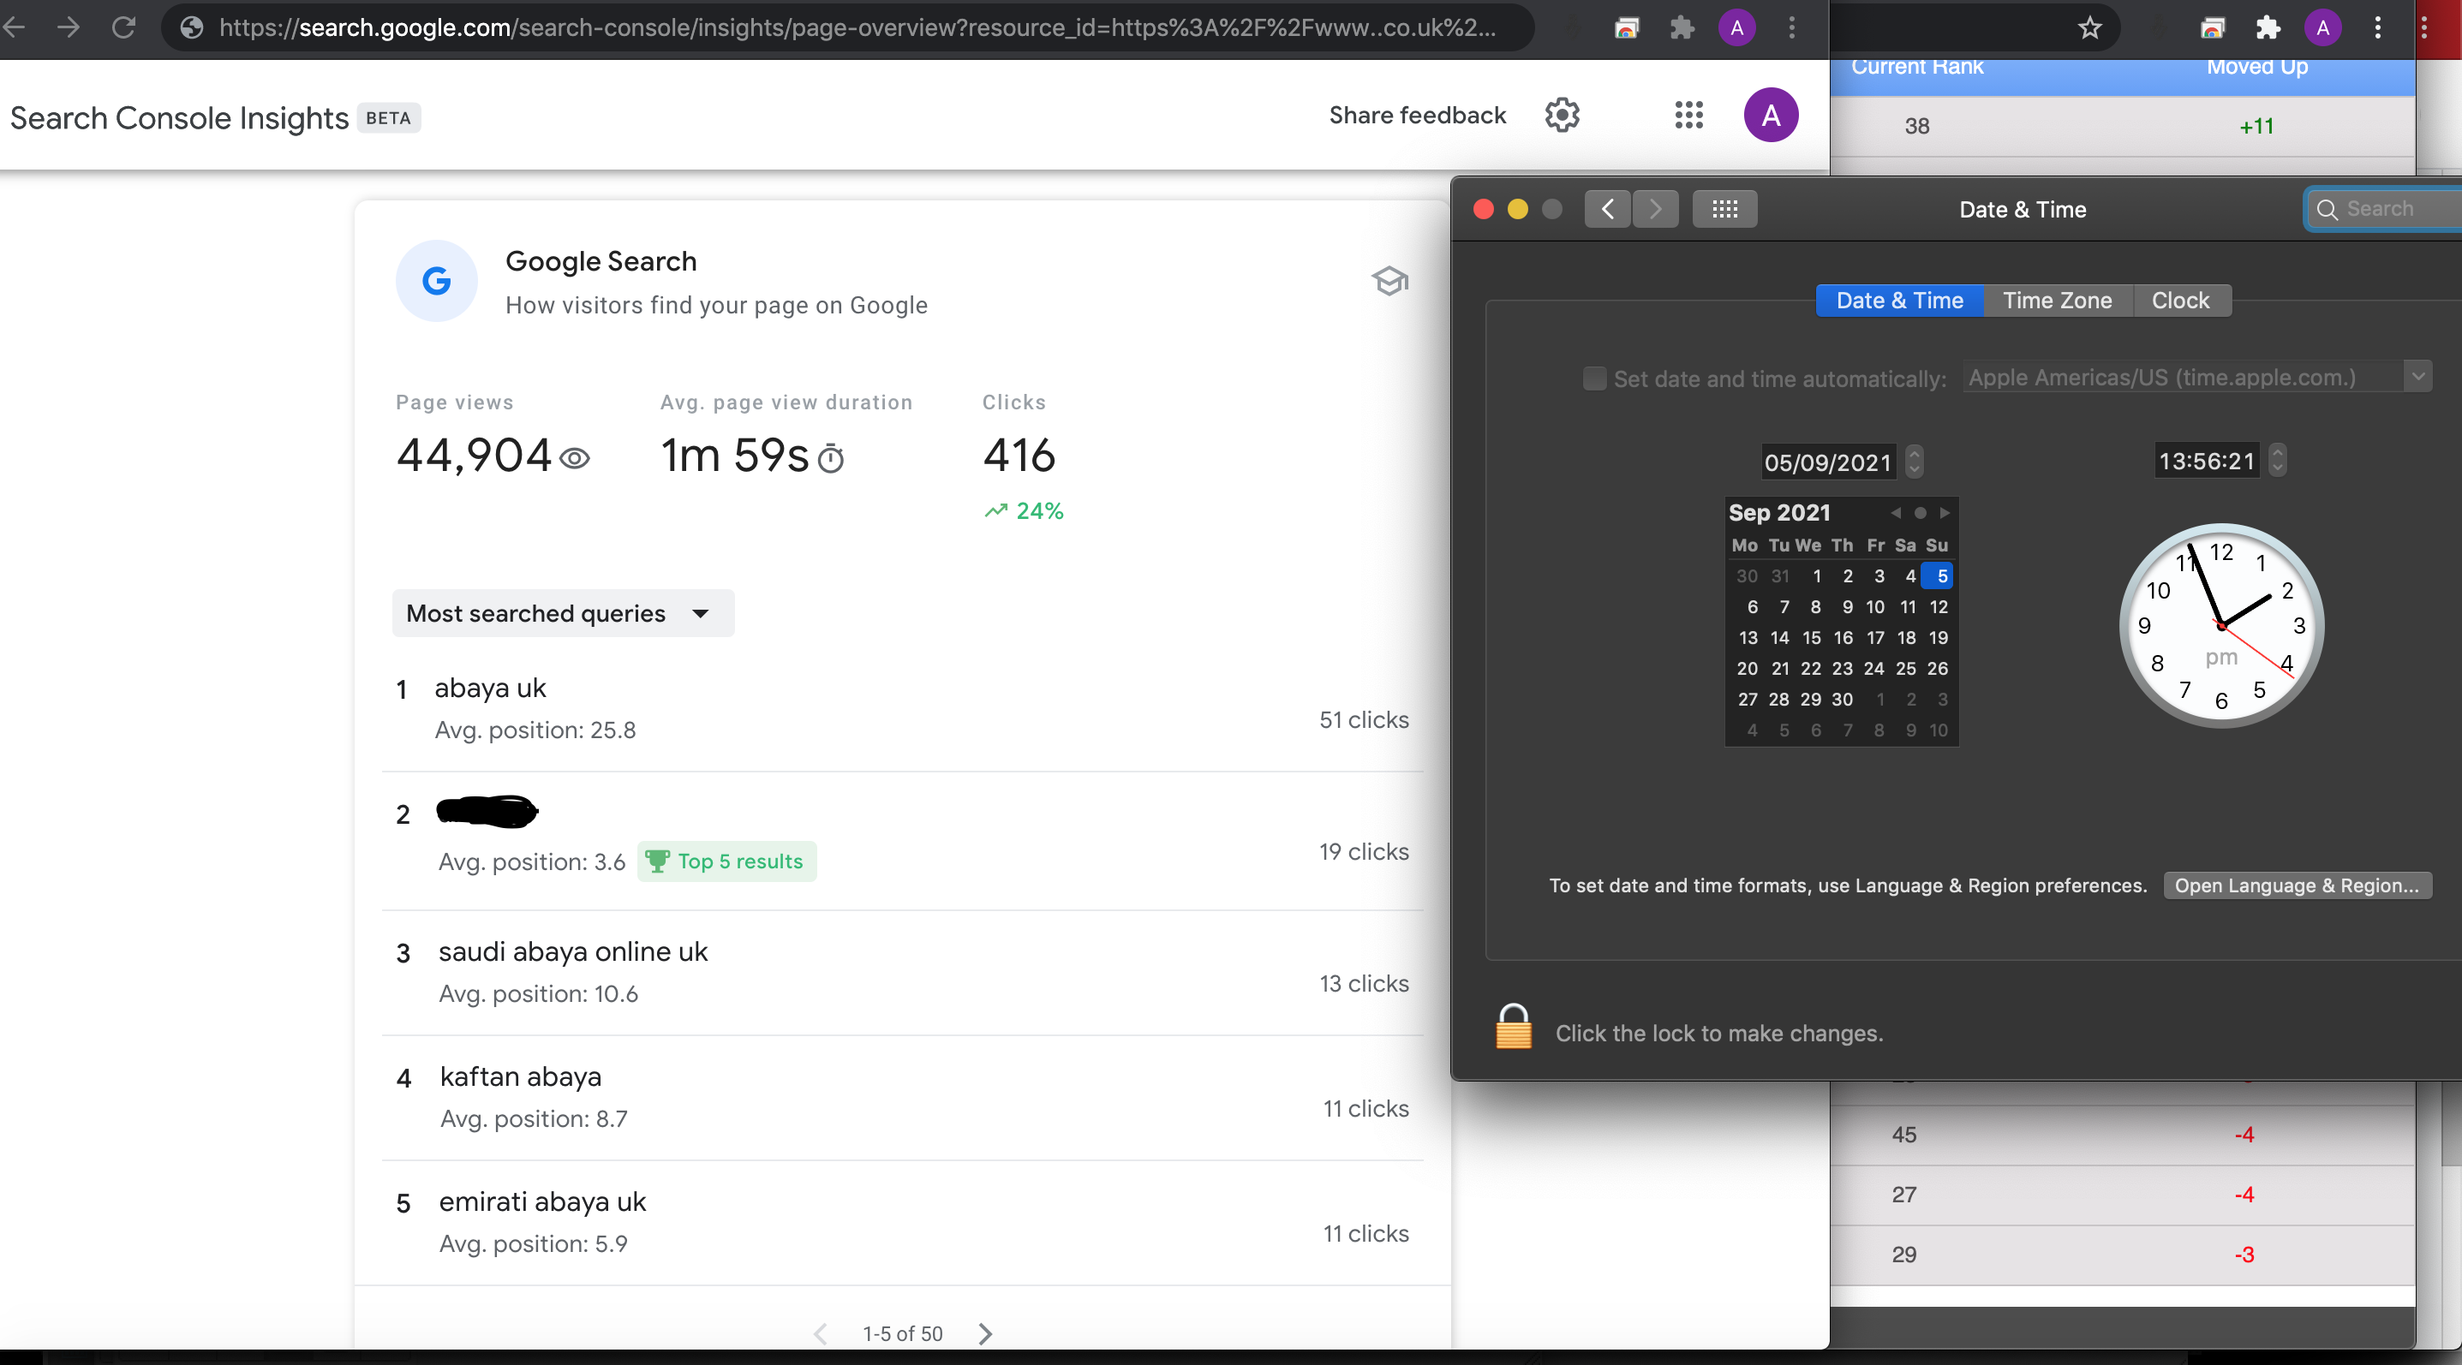Click the date field showing 05/09/2021
The width and height of the screenshot is (2462, 1365).
[x=1827, y=462]
